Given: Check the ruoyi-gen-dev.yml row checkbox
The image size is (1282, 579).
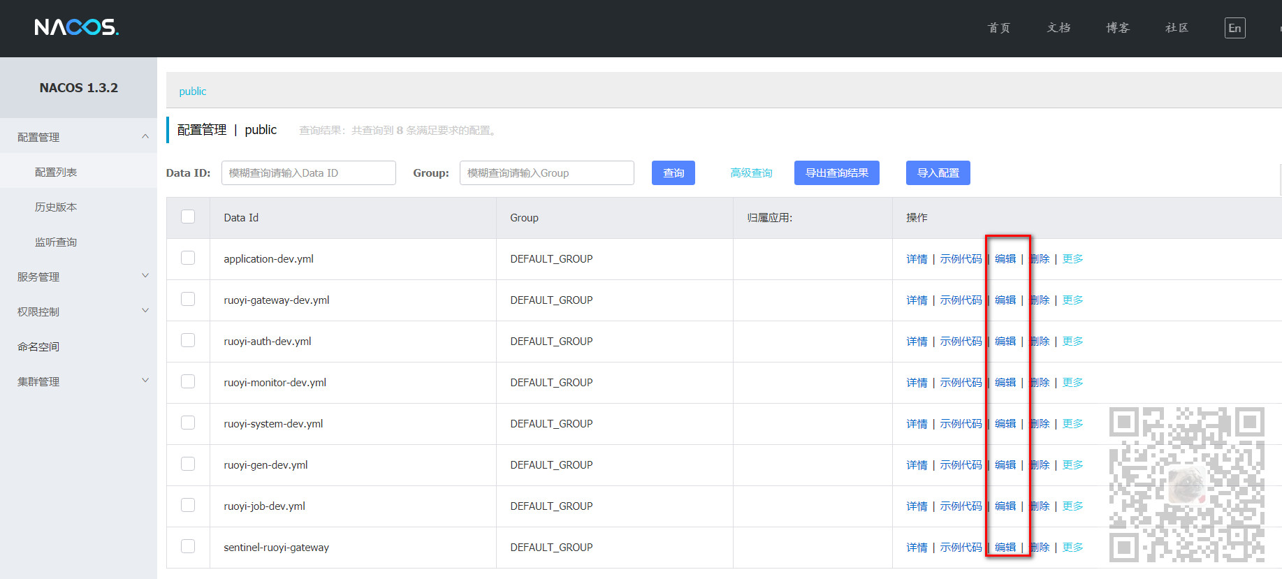Looking at the screenshot, I should click(188, 464).
